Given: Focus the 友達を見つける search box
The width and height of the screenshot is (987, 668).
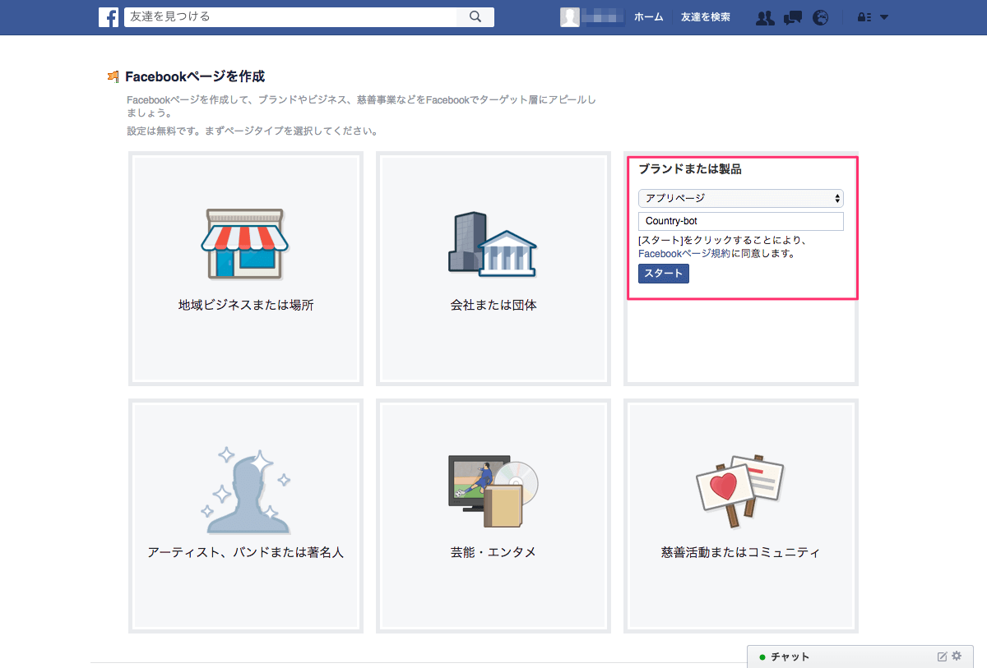Looking at the screenshot, I should [x=290, y=17].
